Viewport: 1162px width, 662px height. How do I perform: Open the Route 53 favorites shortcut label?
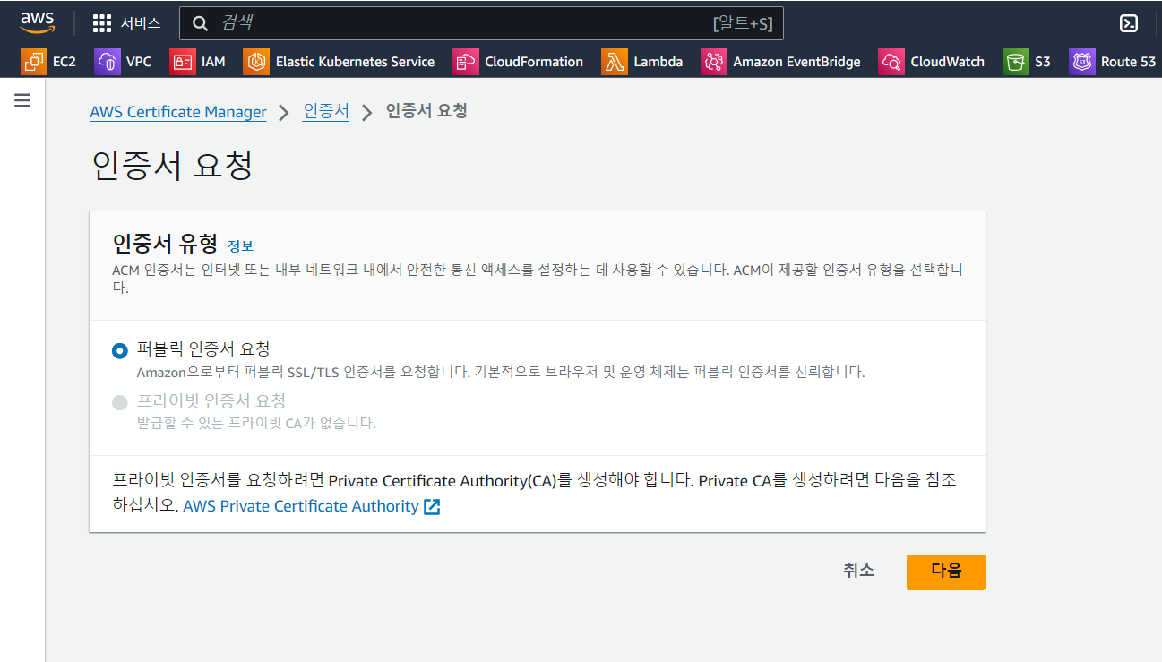1129,62
